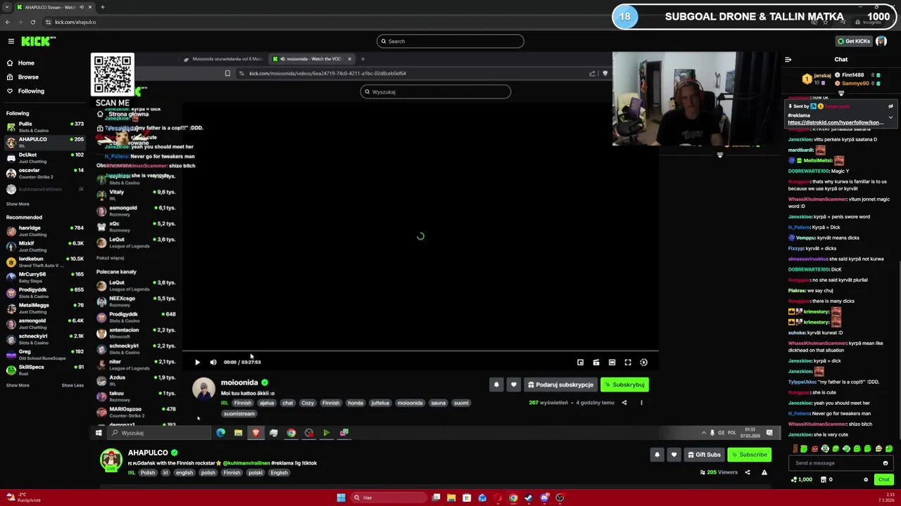Open the profile avatar menu in header

[881, 41]
